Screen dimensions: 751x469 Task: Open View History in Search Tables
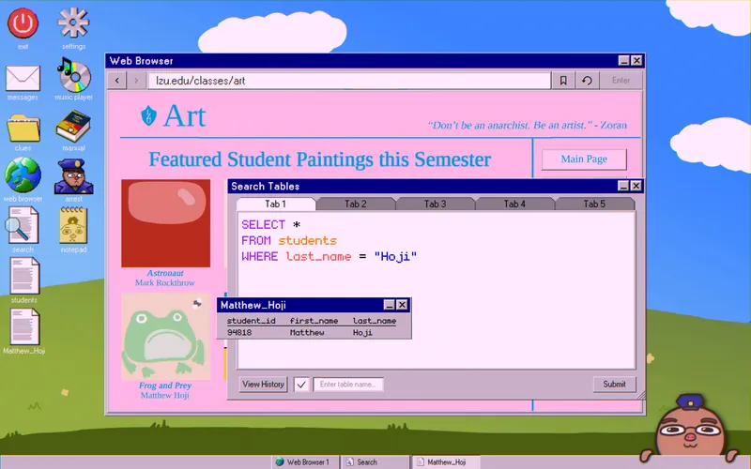[x=263, y=385]
